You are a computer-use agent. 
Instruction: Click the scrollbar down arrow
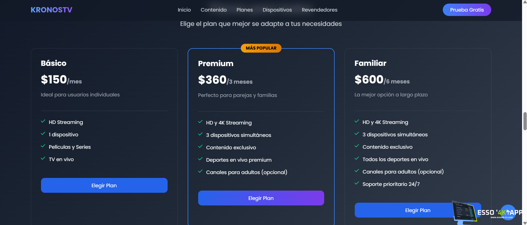(x=525, y=223)
